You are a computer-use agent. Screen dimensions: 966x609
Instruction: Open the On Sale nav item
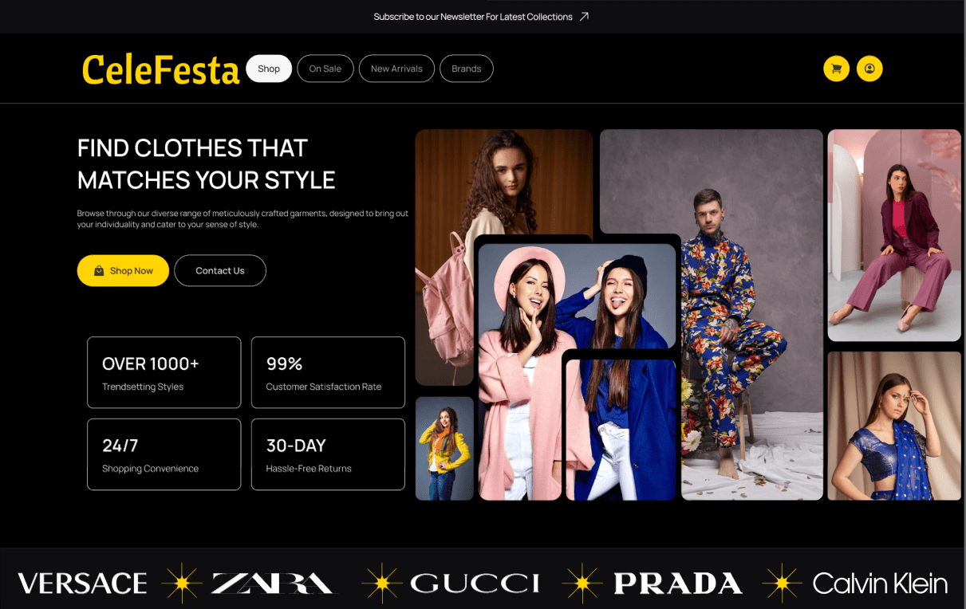point(325,69)
